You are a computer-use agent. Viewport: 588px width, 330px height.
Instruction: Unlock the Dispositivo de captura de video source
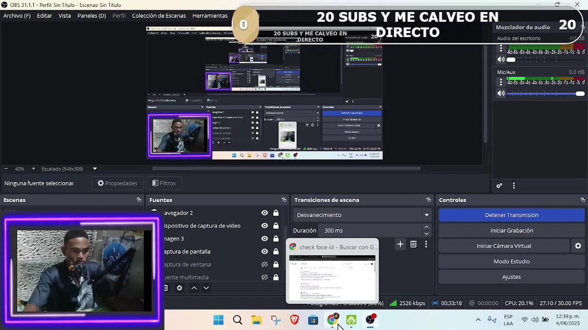tap(276, 225)
